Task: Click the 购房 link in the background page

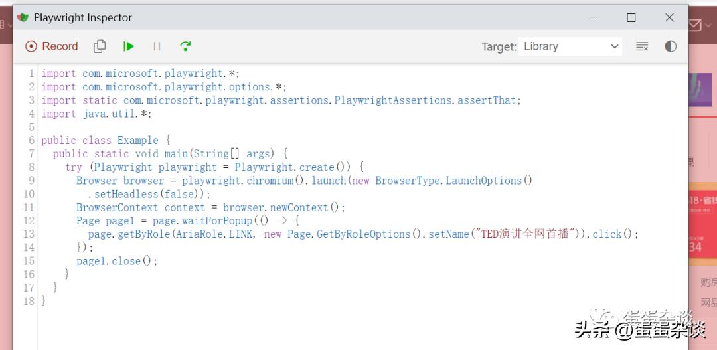Action: click(x=708, y=282)
